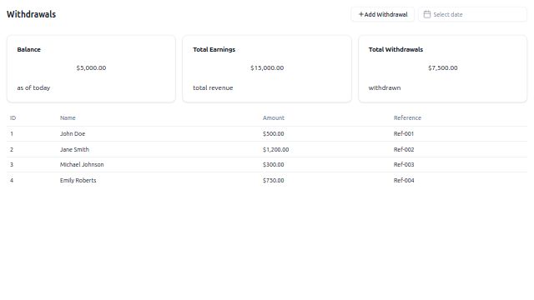Viewport: 534px width, 300px height.
Task: Click the Total Earnings card
Action: tap(267, 68)
